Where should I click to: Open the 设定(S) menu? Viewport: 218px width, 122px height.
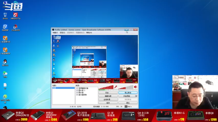62,33
